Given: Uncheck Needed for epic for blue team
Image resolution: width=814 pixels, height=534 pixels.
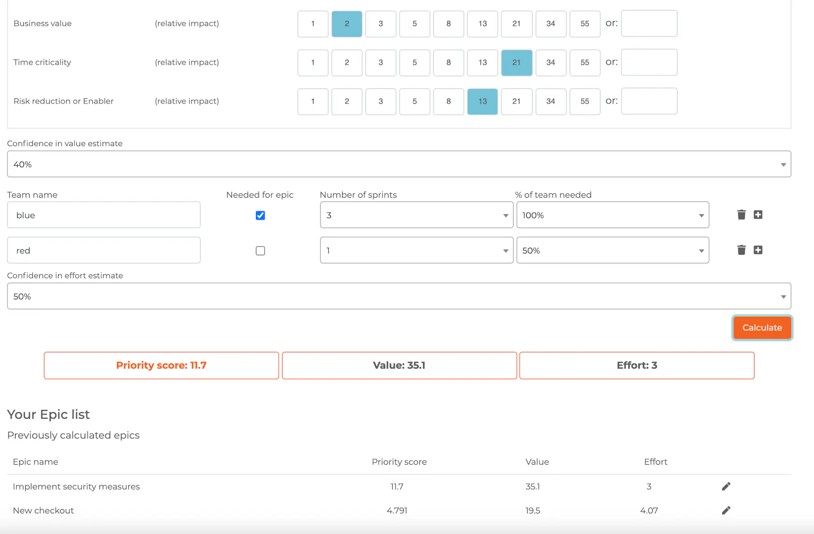Looking at the screenshot, I should coord(260,215).
